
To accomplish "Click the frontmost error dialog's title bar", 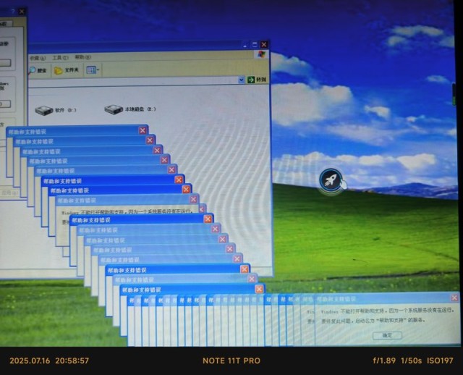I will pyautogui.click(x=376, y=298).
